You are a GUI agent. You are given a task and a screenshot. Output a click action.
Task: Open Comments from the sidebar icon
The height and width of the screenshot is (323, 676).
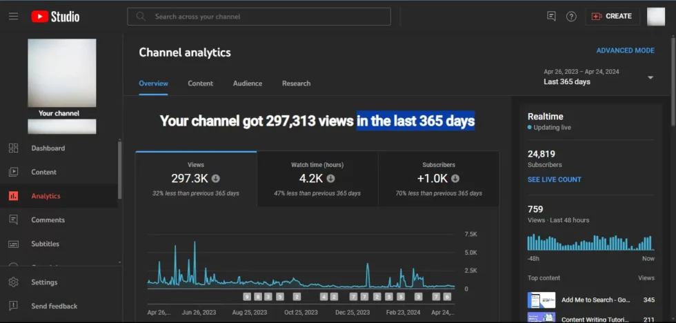pyautogui.click(x=13, y=220)
